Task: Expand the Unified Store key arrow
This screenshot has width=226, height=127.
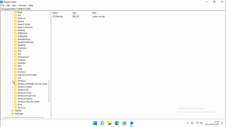Action: (13, 57)
